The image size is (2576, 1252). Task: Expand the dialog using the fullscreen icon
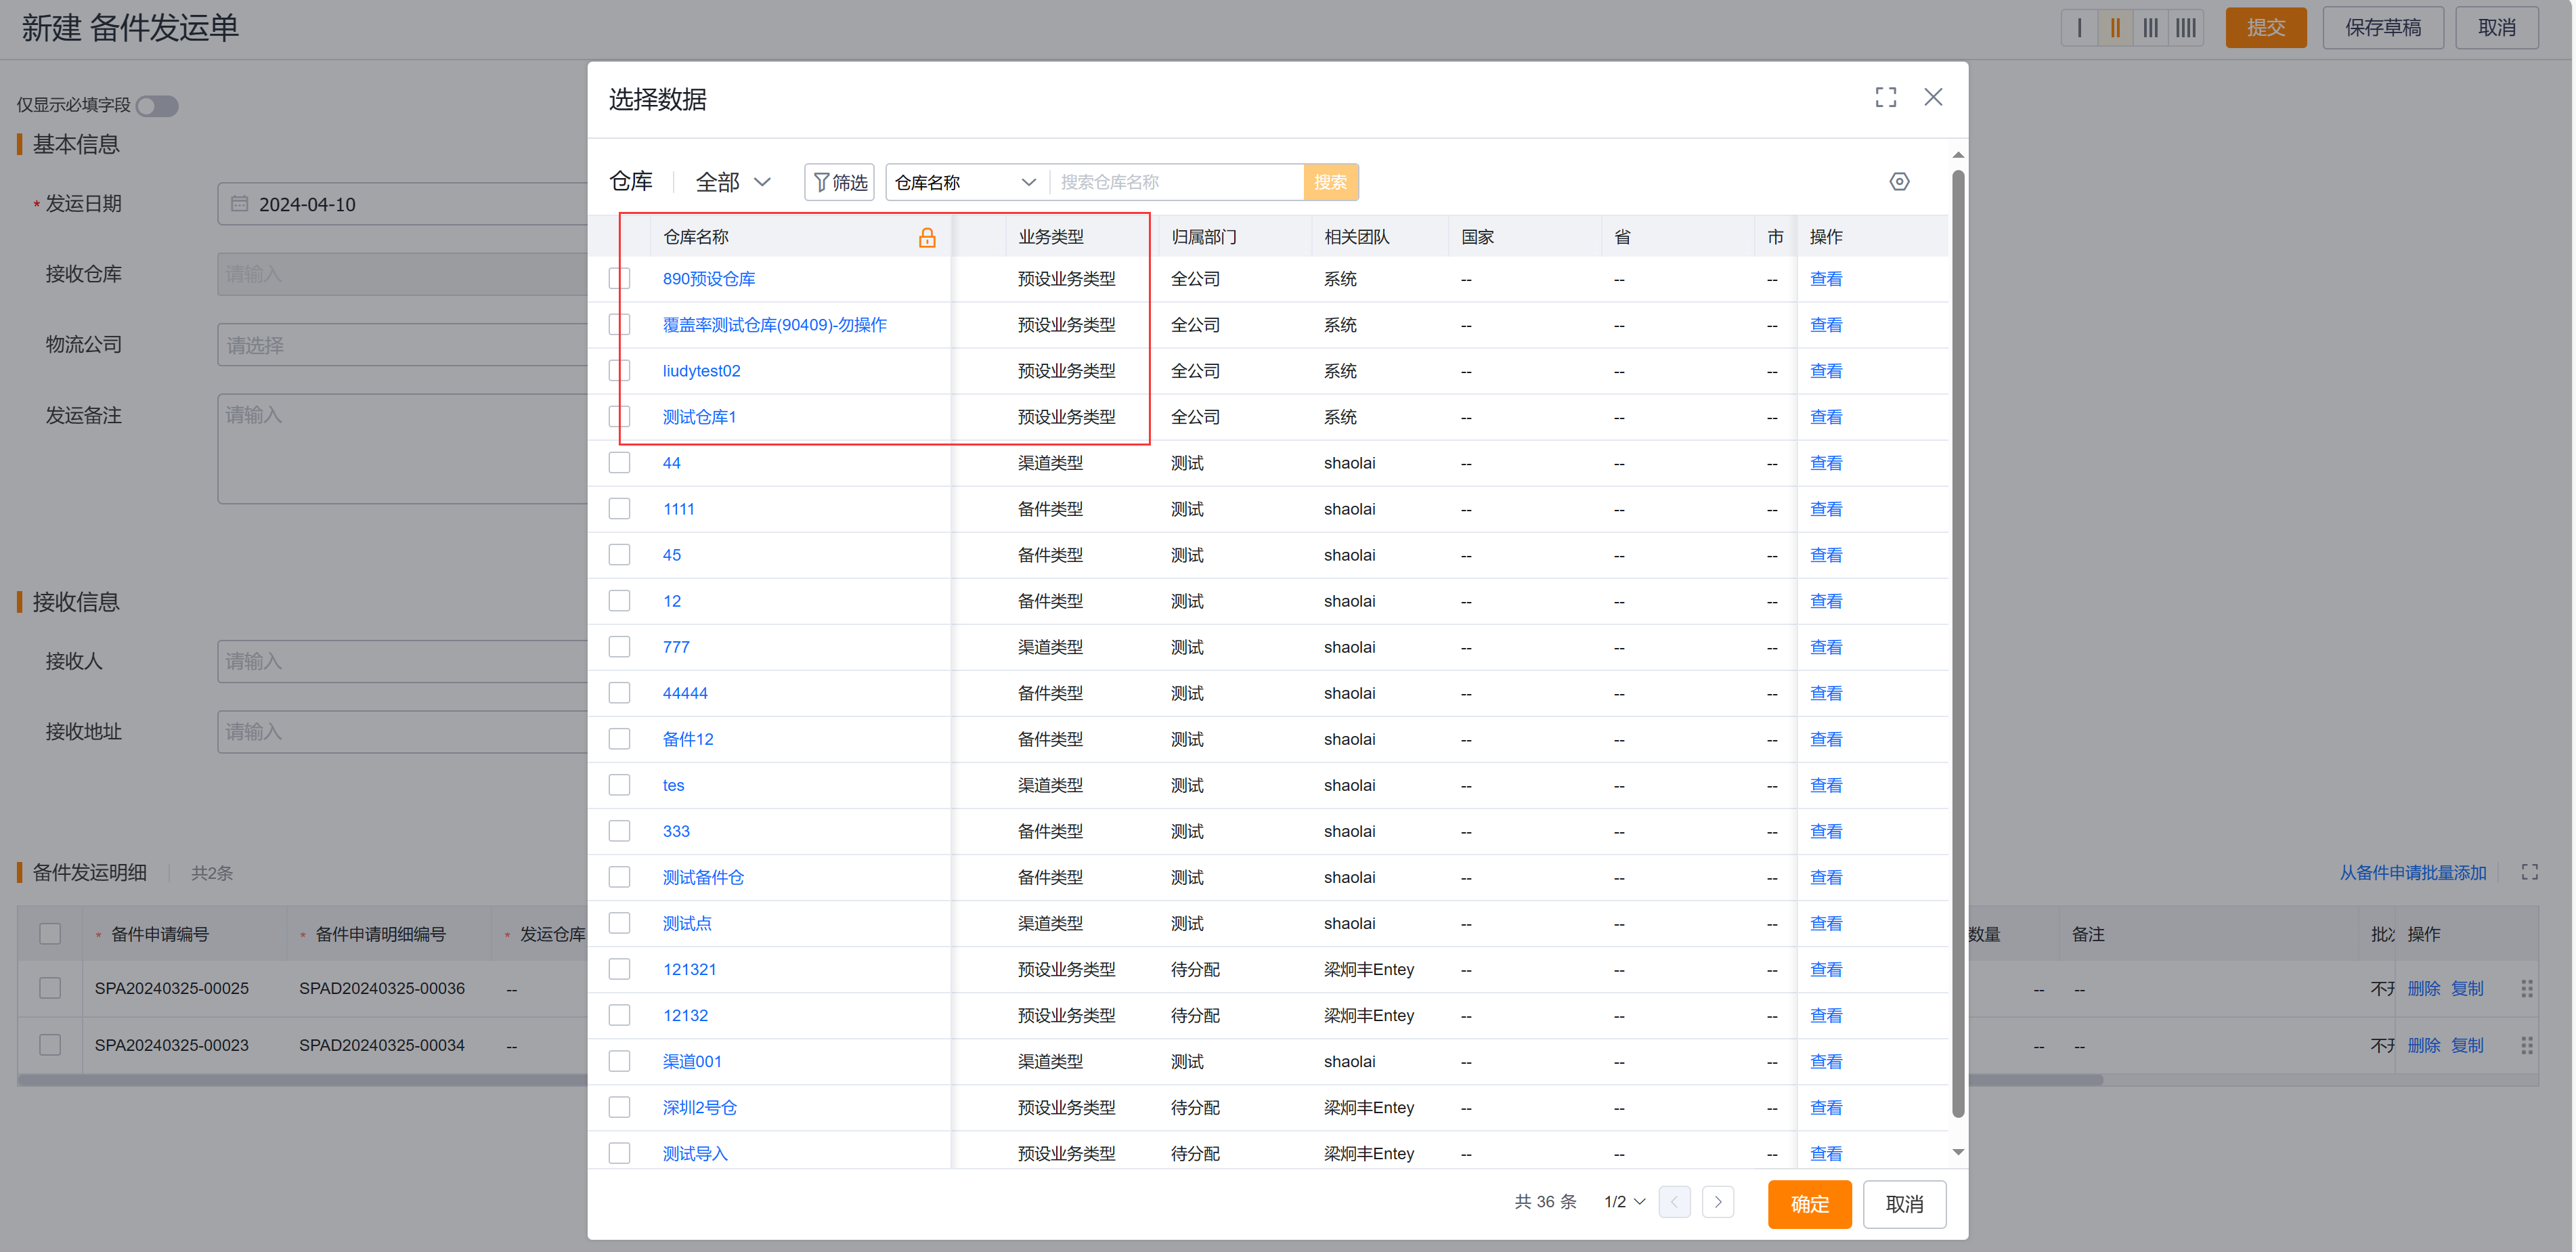tap(1886, 97)
